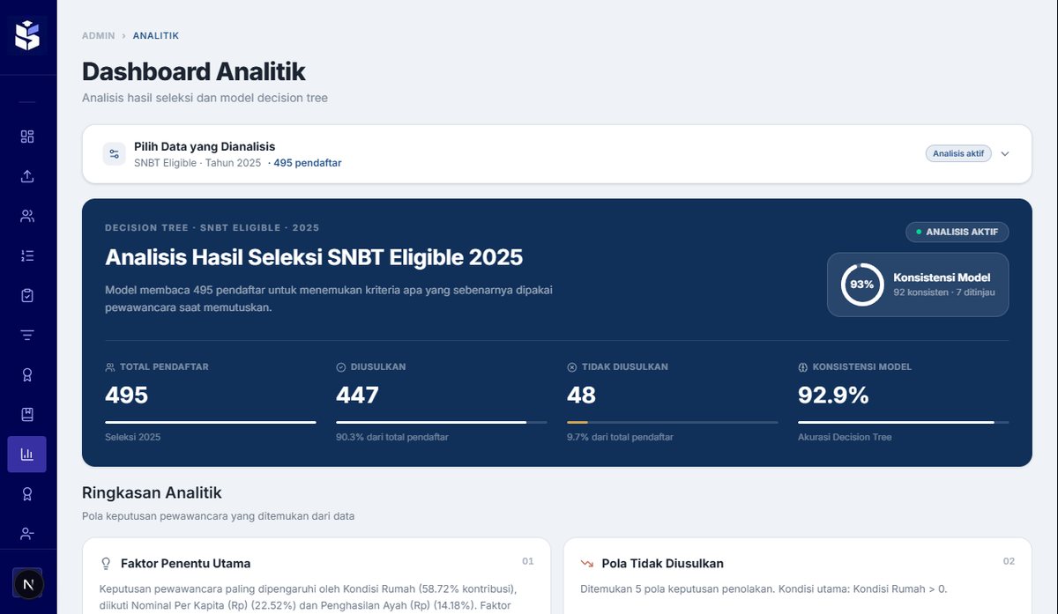Click 'Seleksi 2025' caption
This screenshot has height=614, width=1058.
point(132,437)
